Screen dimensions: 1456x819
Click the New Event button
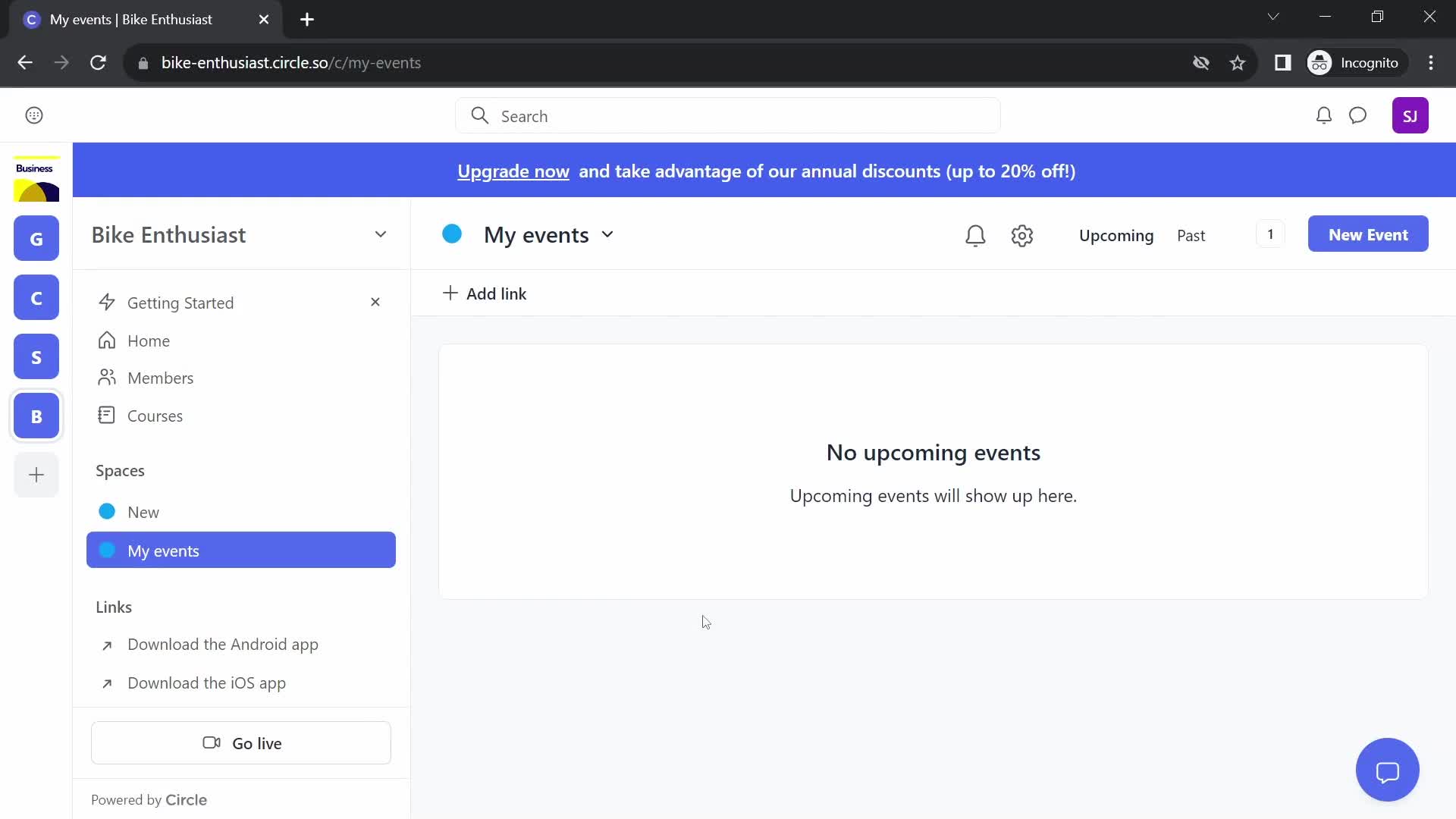pyautogui.click(x=1368, y=234)
